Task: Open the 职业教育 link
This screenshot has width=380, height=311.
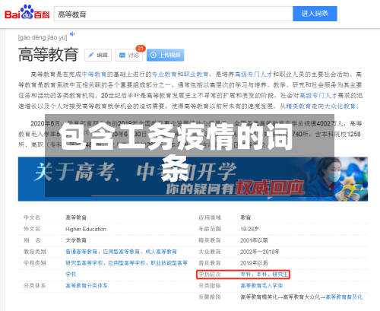Action: tap(196, 75)
